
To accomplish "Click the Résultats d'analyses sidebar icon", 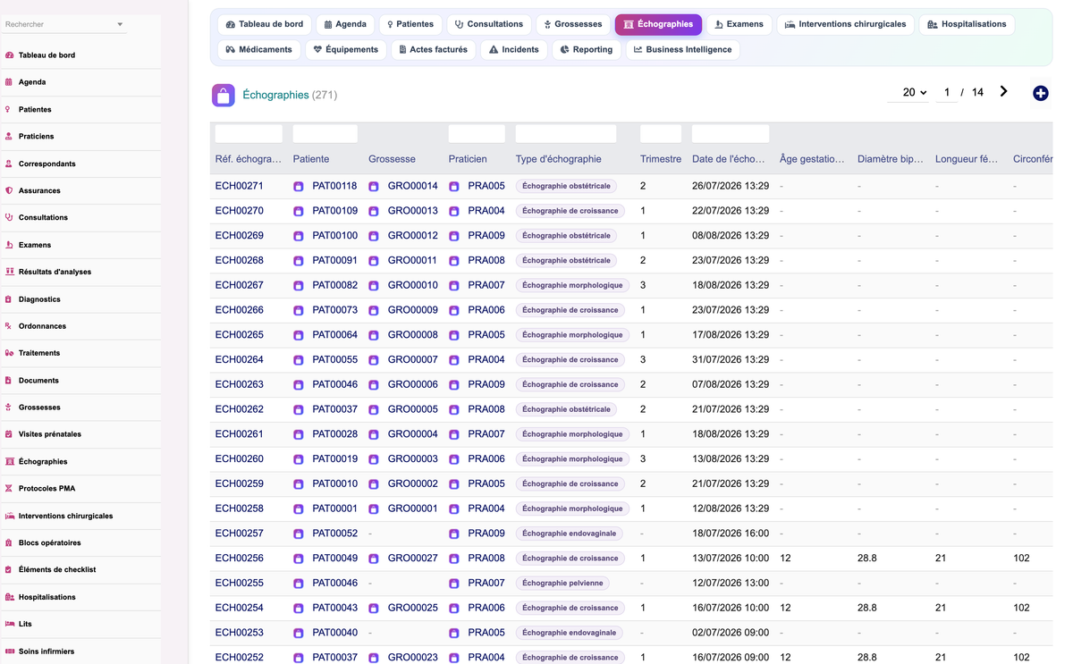I will click(x=9, y=272).
